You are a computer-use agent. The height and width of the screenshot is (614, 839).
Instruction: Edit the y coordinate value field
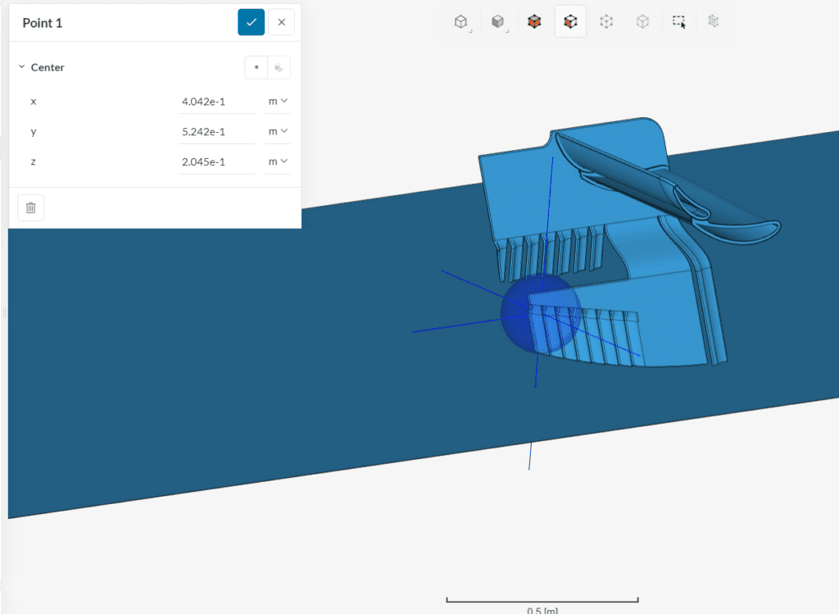(216, 130)
